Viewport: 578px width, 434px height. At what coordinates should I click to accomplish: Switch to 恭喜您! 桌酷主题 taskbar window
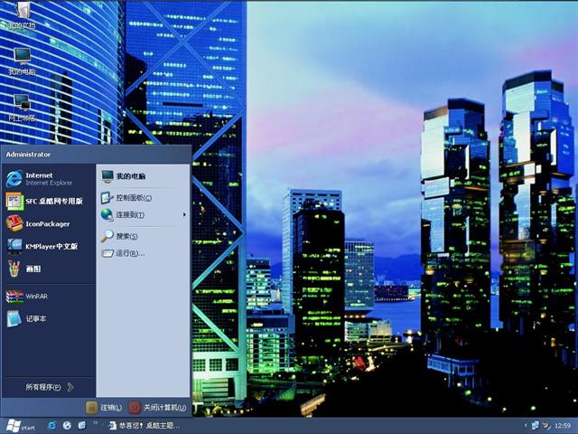(144, 426)
